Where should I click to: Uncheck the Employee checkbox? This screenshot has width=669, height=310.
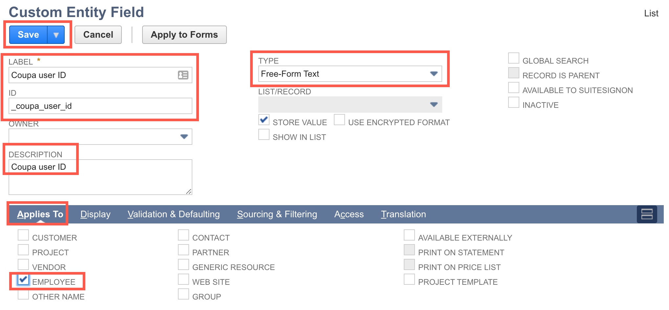point(23,280)
